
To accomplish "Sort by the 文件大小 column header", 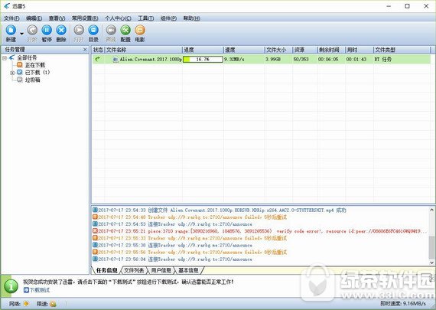I will [278, 50].
